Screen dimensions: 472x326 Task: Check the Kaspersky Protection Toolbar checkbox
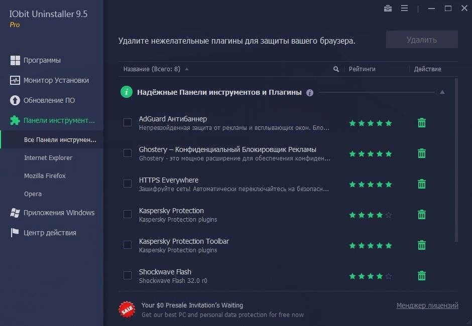(x=128, y=245)
